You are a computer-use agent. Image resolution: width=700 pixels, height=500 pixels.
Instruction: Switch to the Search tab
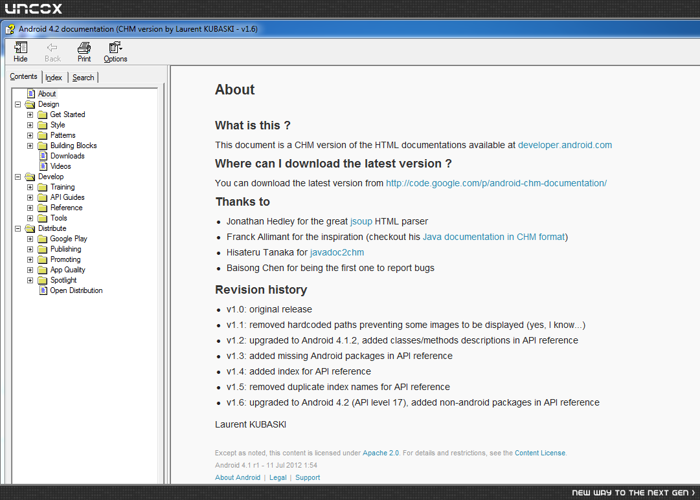point(83,78)
